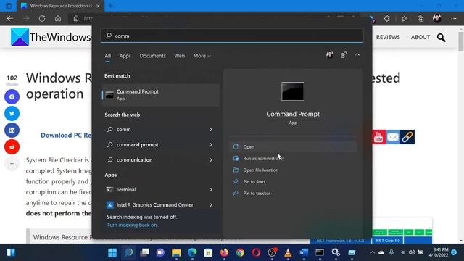This screenshot has height=261, width=464.
Task: Click the YouTube icon on the page
Action: pyautogui.click(x=378, y=137)
